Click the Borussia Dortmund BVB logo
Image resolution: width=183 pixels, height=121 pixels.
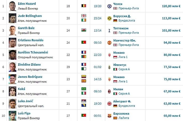[x=109, y=18]
